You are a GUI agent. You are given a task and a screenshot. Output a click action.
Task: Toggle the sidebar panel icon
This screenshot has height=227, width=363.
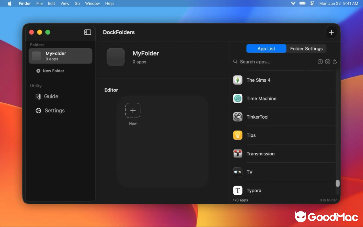tap(88, 32)
